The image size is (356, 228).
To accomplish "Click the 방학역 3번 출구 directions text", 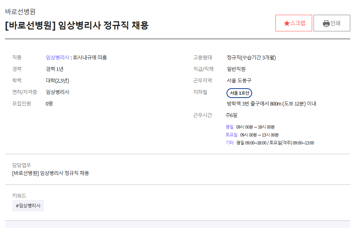I will [271, 104].
